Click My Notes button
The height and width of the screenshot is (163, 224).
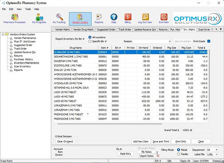146,152
